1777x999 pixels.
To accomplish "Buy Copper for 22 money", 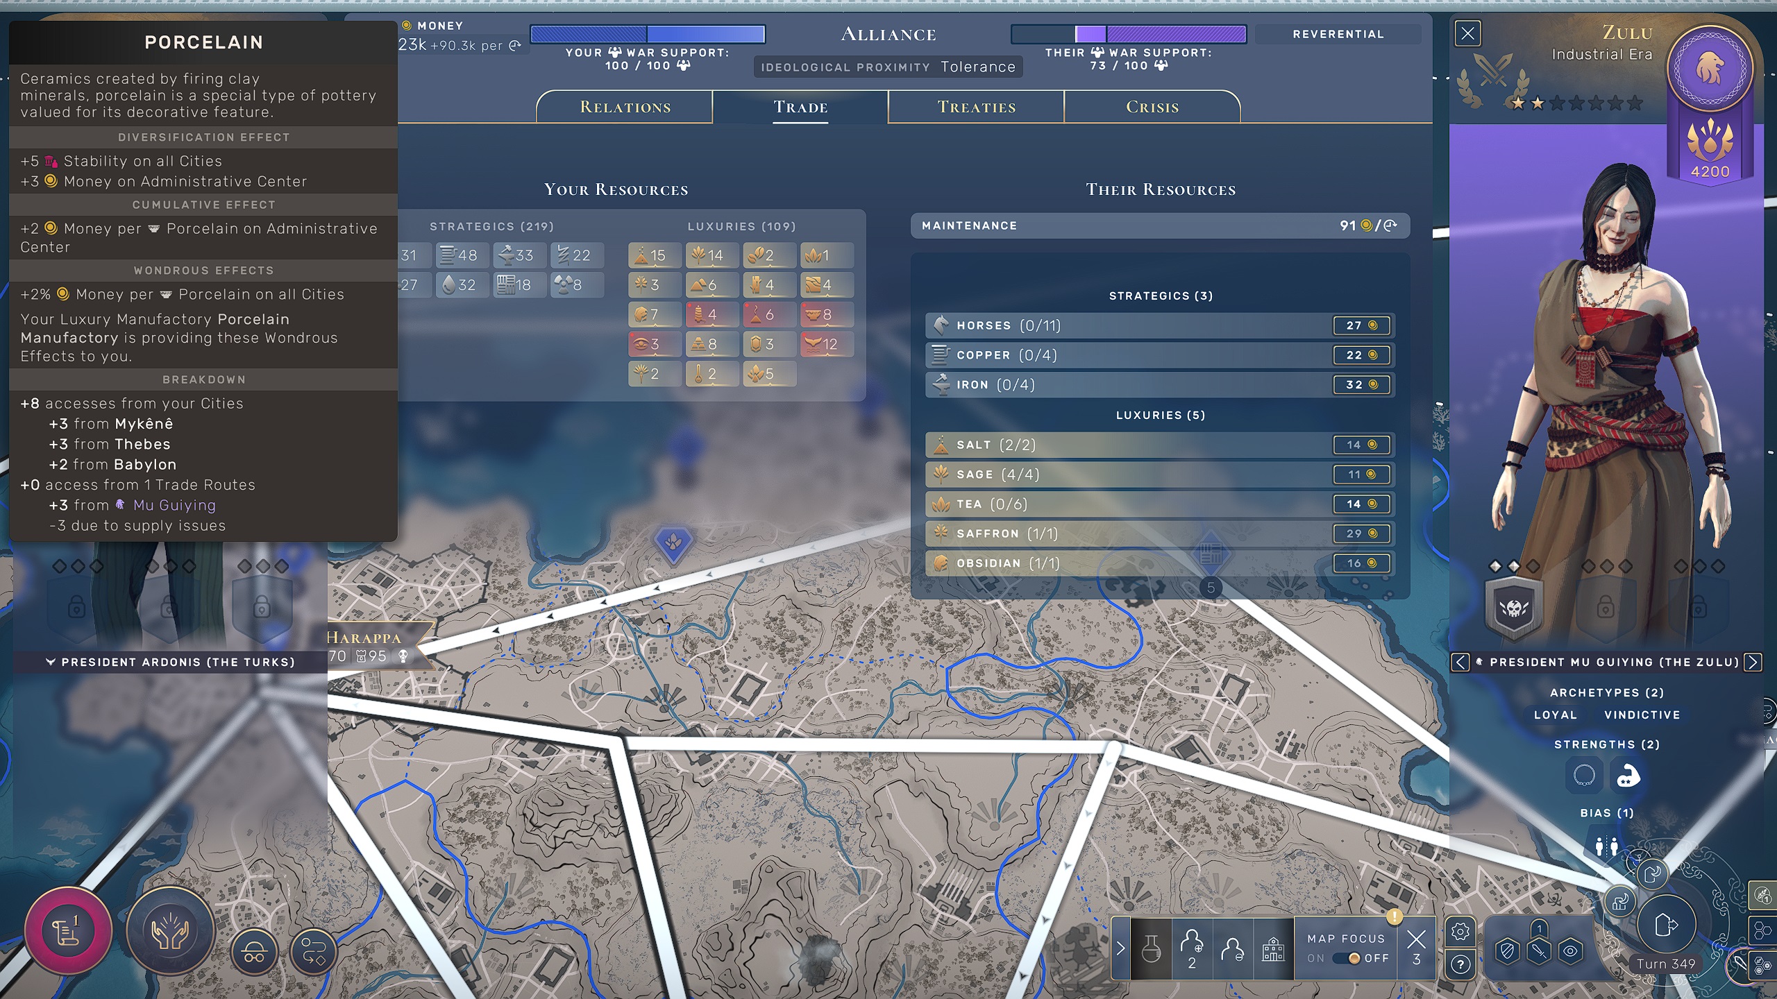I will (x=1362, y=355).
